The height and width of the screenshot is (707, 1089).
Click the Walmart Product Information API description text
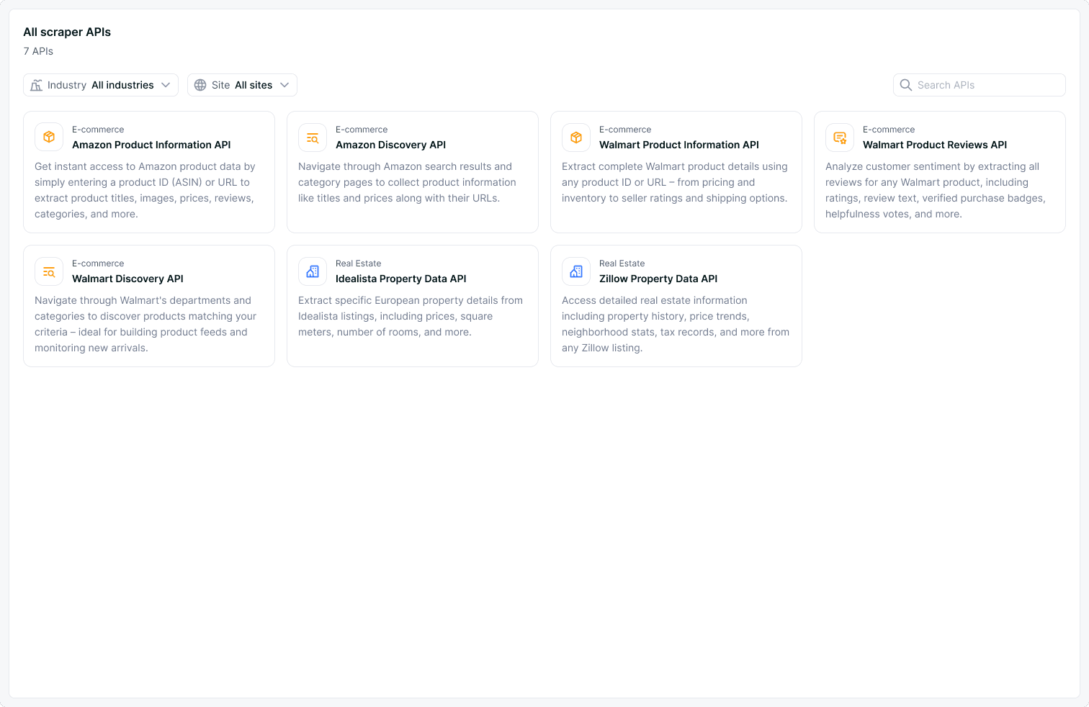pyautogui.click(x=675, y=182)
